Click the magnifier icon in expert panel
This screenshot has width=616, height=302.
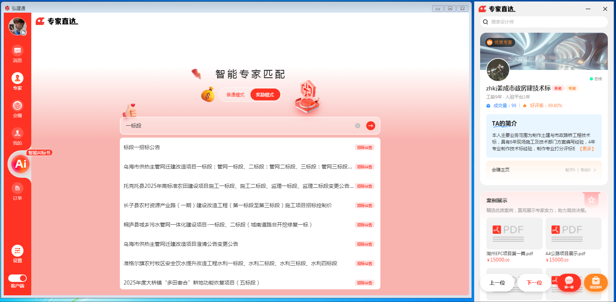tap(485, 22)
